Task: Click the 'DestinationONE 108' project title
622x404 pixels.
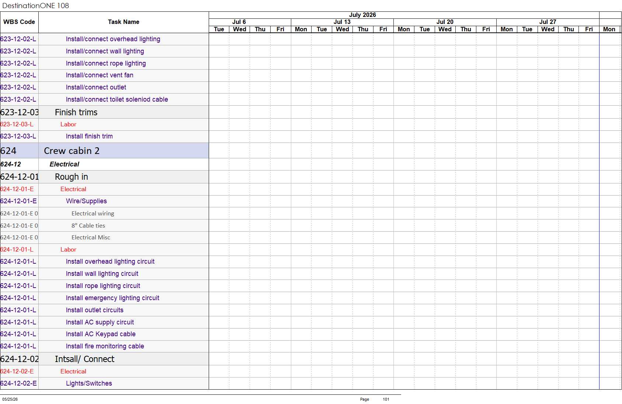Action: coord(35,6)
